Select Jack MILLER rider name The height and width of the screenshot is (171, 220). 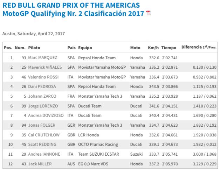40,164
